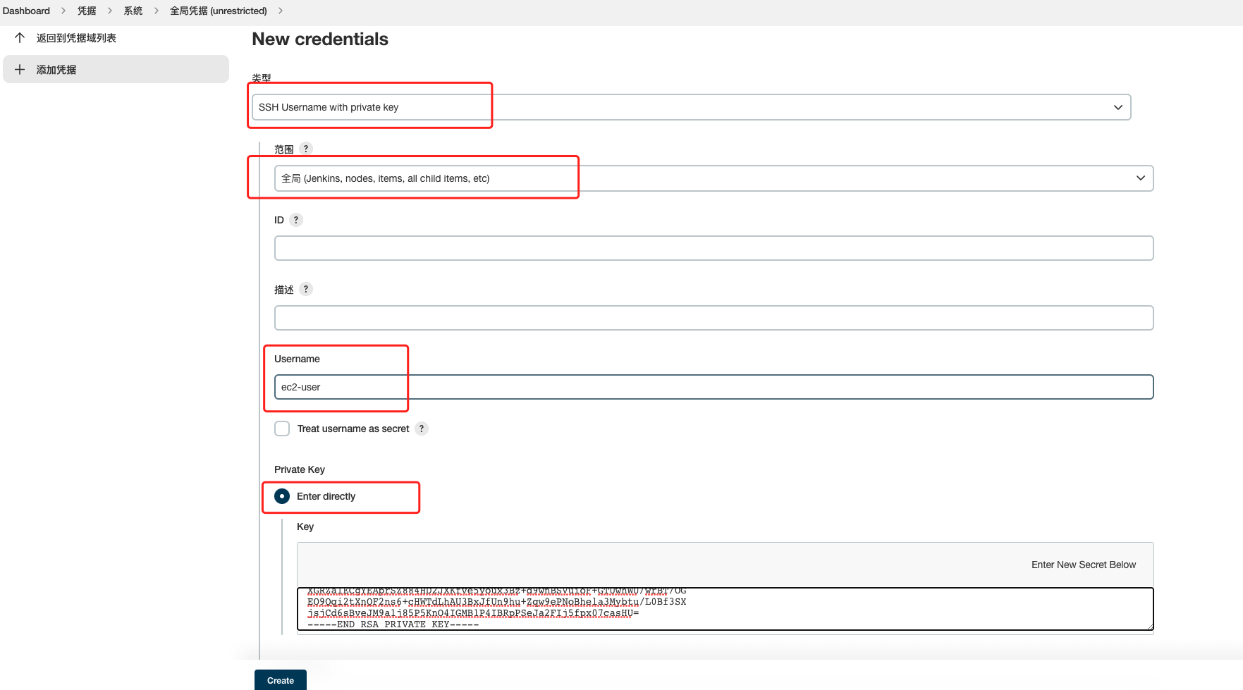Open the 范围 scope dropdown

[x=714, y=178]
